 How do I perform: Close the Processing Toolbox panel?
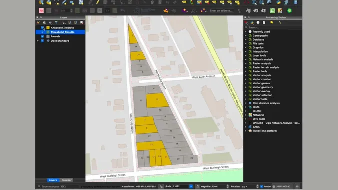tap(245, 17)
